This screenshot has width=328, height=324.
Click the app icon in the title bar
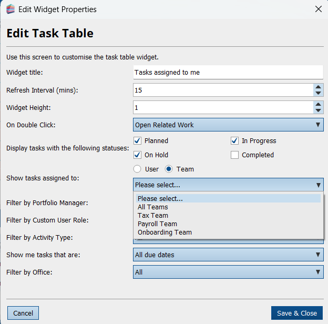click(10, 9)
